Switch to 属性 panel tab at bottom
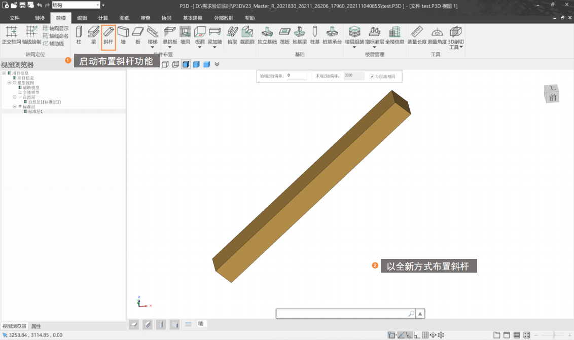574x340 pixels. tap(36, 326)
